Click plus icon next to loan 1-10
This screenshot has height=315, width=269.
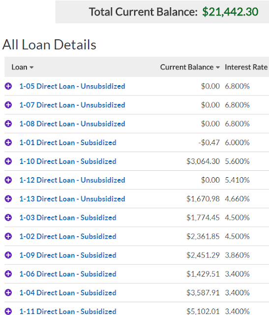coord(8,161)
